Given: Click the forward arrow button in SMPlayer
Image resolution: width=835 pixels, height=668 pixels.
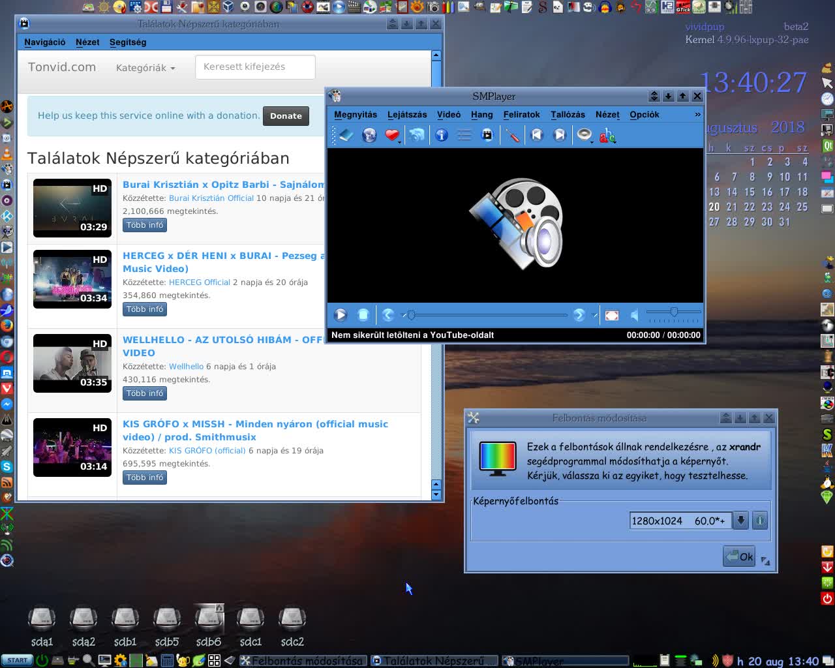Looking at the screenshot, I should (x=579, y=315).
